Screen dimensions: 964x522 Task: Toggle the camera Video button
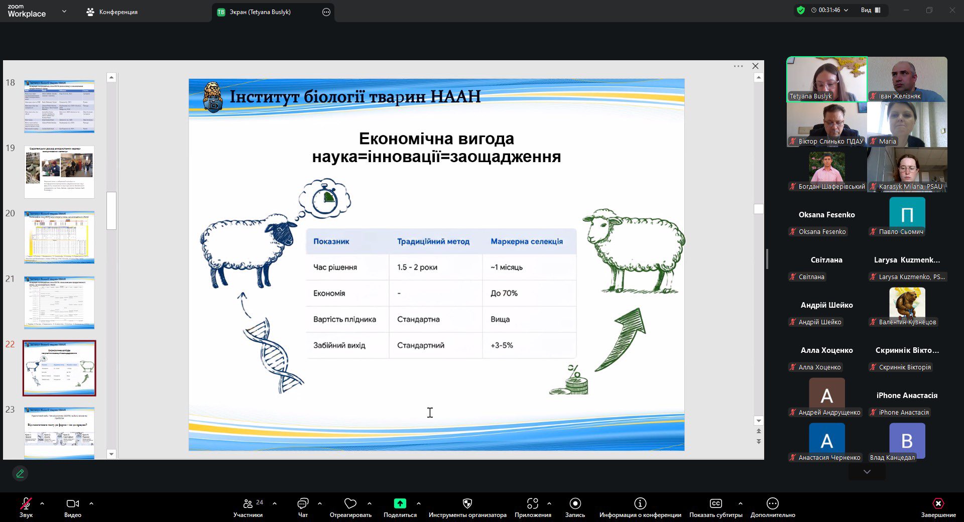pos(72,504)
